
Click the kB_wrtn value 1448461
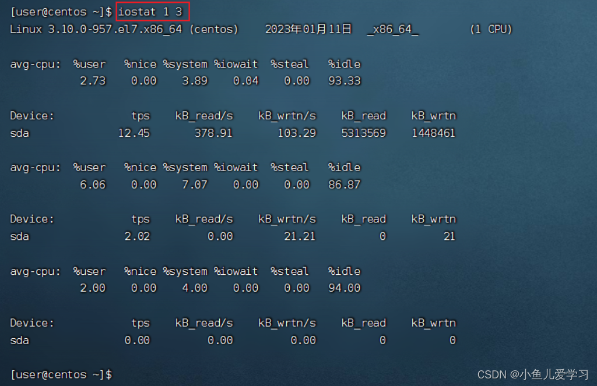433,133
